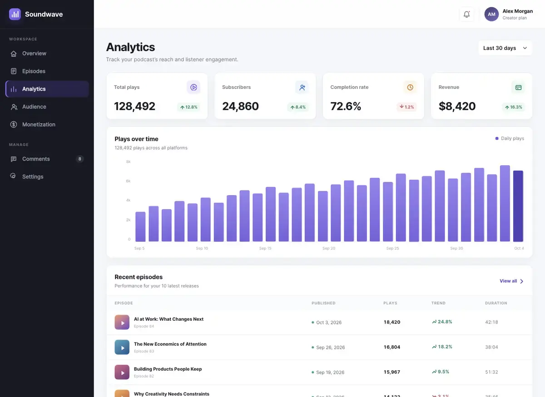Viewport: 545px width, 397px height.
Task: Click the Completion rate clock icon
Action: (x=410, y=87)
